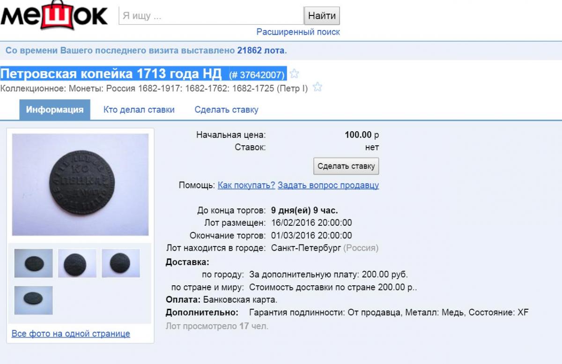562x364 pixels.
Task: Open 'Расширенный поиск' advanced search link
Action: click(298, 32)
